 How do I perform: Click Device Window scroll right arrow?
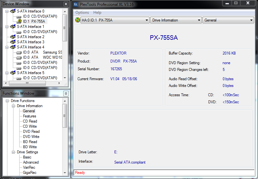59,83
